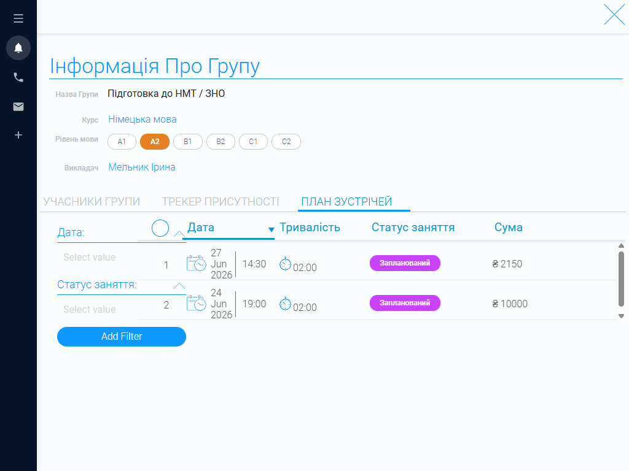The height and width of the screenshot is (471, 629).
Task: Open teacher link Мельник Ірина
Action: pos(142,167)
